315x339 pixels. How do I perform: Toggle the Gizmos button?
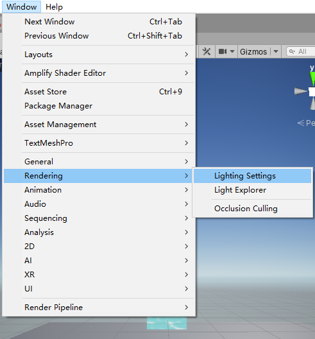tap(253, 51)
